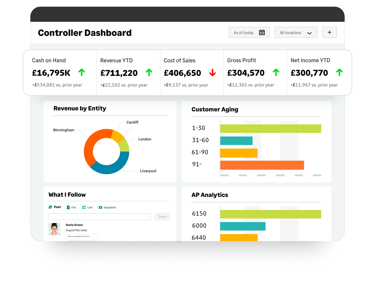Select the Link tab in What I Follow
Screen dimensions: 375x308
click(x=87, y=207)
